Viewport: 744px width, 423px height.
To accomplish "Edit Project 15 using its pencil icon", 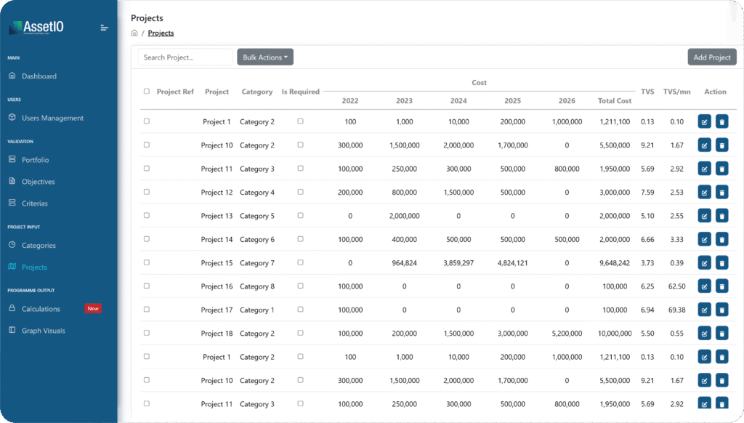I will 704,262.
